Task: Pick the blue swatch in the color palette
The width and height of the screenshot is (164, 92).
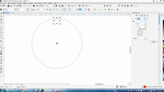Action: [163, 41]
